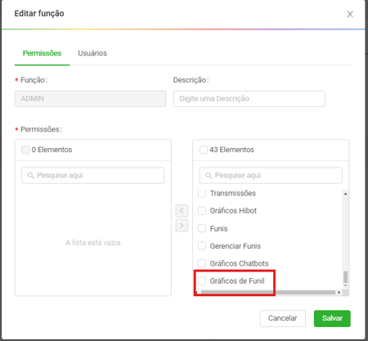
Task: Toggle the Gerenciar Funis checkbox
Action: tap(202, 246)
